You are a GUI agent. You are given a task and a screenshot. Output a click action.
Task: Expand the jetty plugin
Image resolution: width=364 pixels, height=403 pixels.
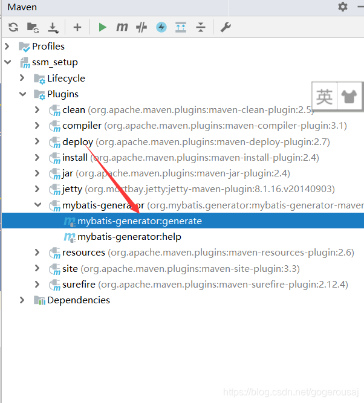click(x=37, y=189)
